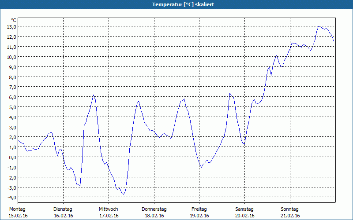Select the -4,0 y-axis label
The width and height of the screenshot is (353, 220).
pyautogui.click(x=11, y=197)
